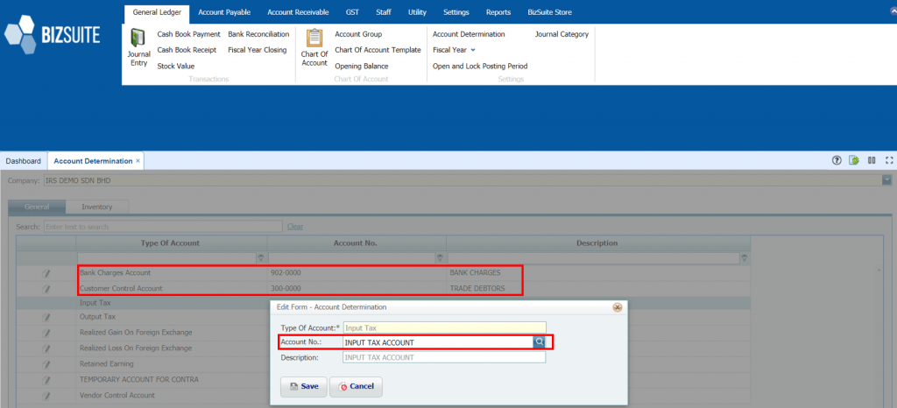Image resolution: width=897 pixels, height=408 pixels.
Task: Sort by Description column header
Action: (597, 243)
